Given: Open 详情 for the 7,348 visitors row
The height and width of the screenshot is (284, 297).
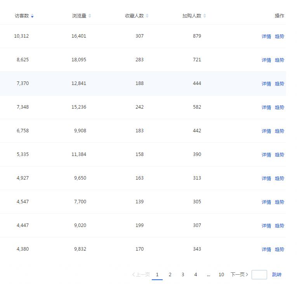Looking at the screenshot, I should click(266, 107).
